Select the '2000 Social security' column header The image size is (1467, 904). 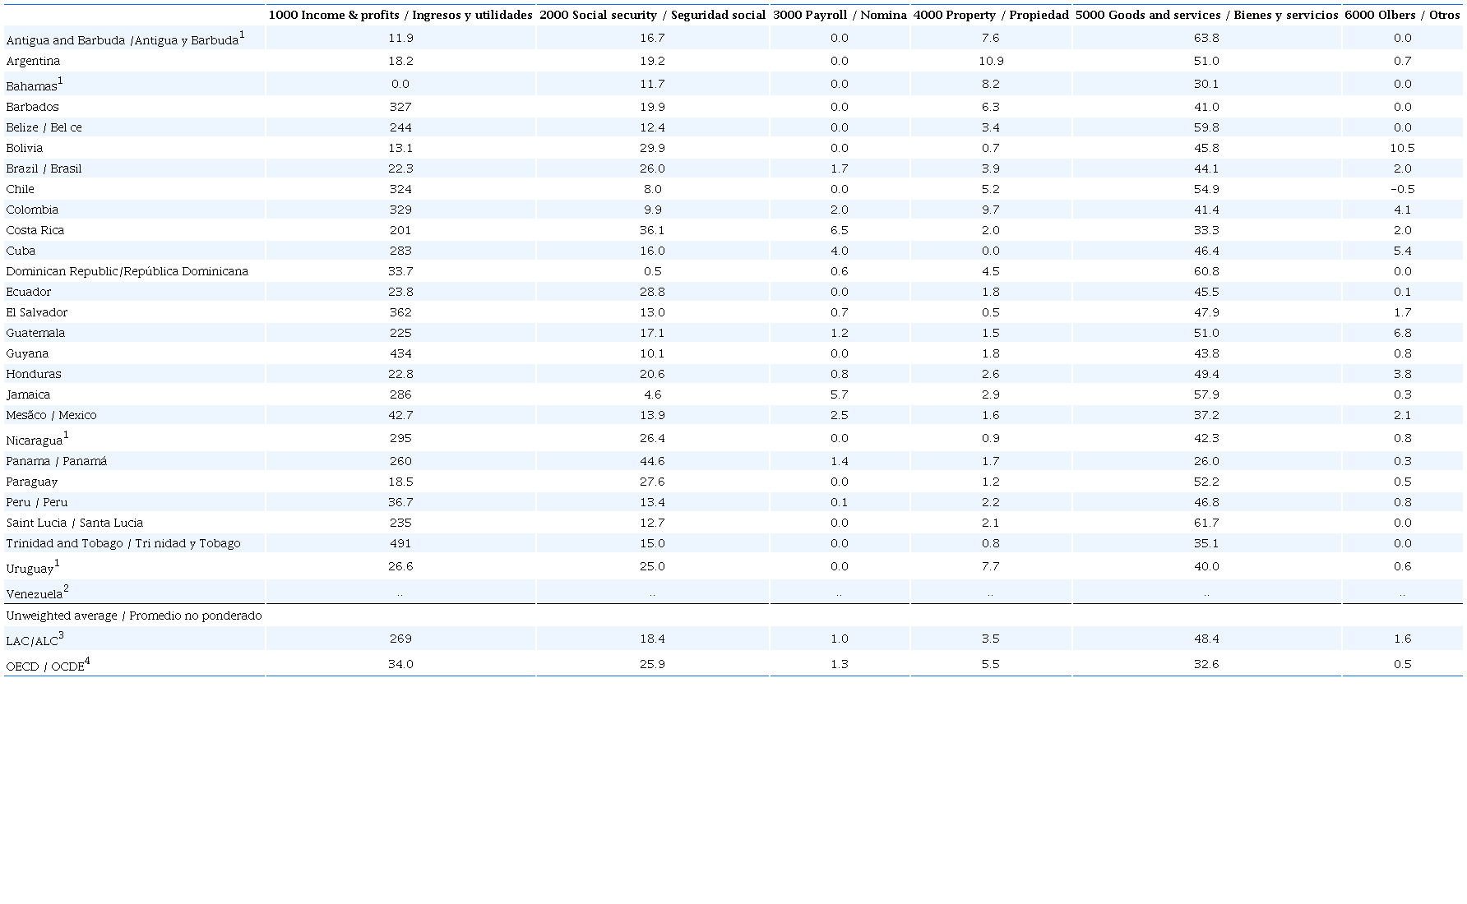[652, 15]
